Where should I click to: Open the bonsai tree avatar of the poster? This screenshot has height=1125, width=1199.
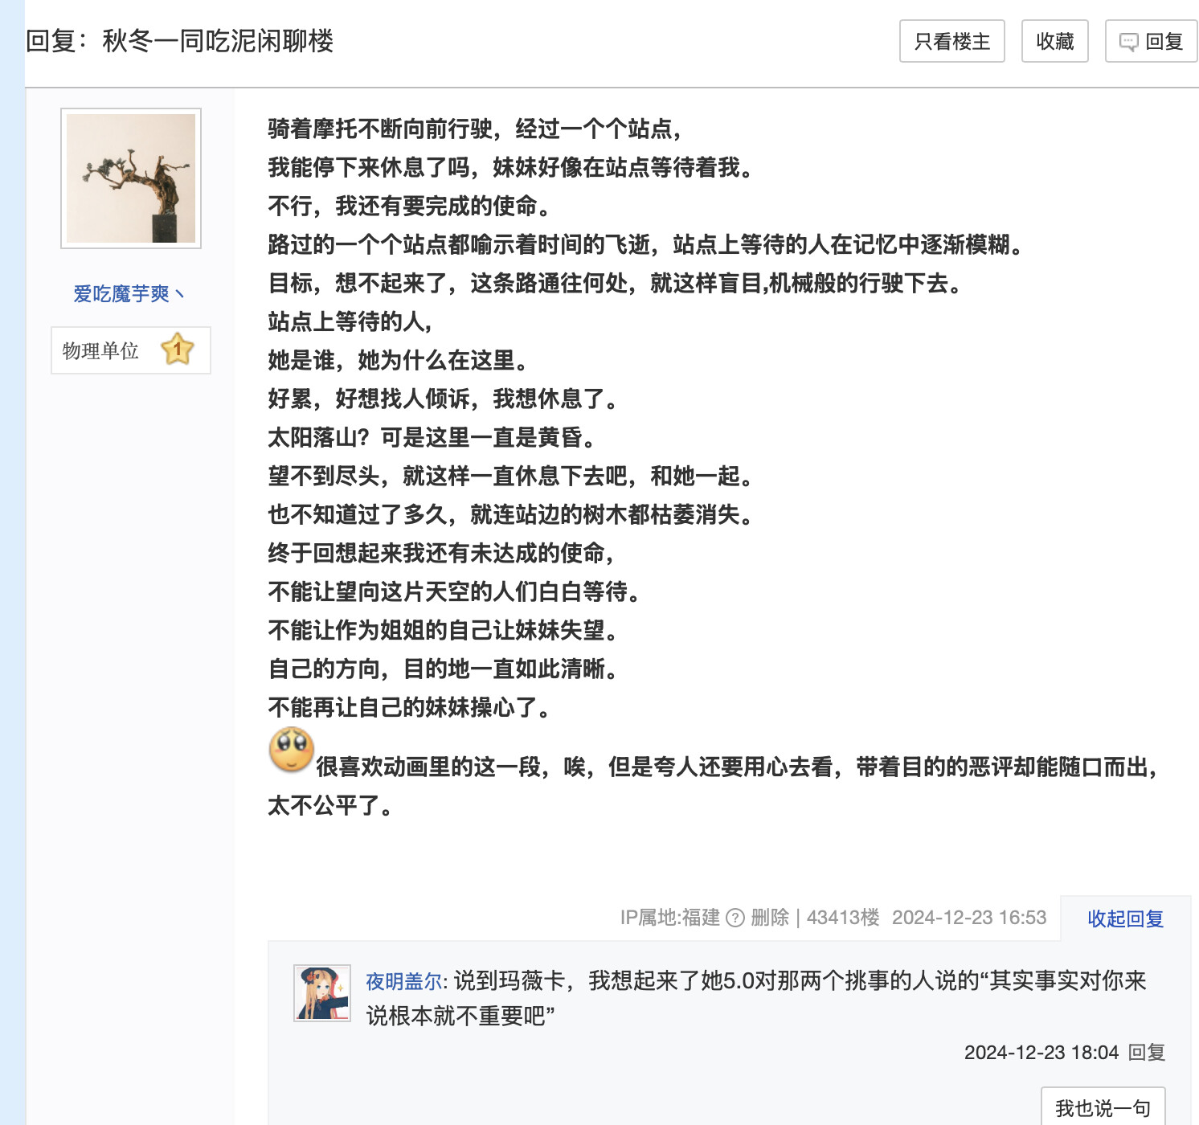131,178
